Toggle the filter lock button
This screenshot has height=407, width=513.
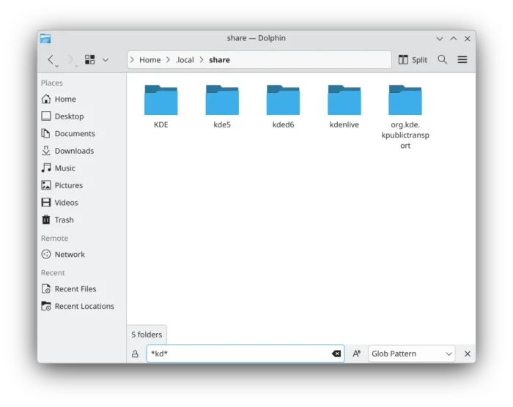135,354
